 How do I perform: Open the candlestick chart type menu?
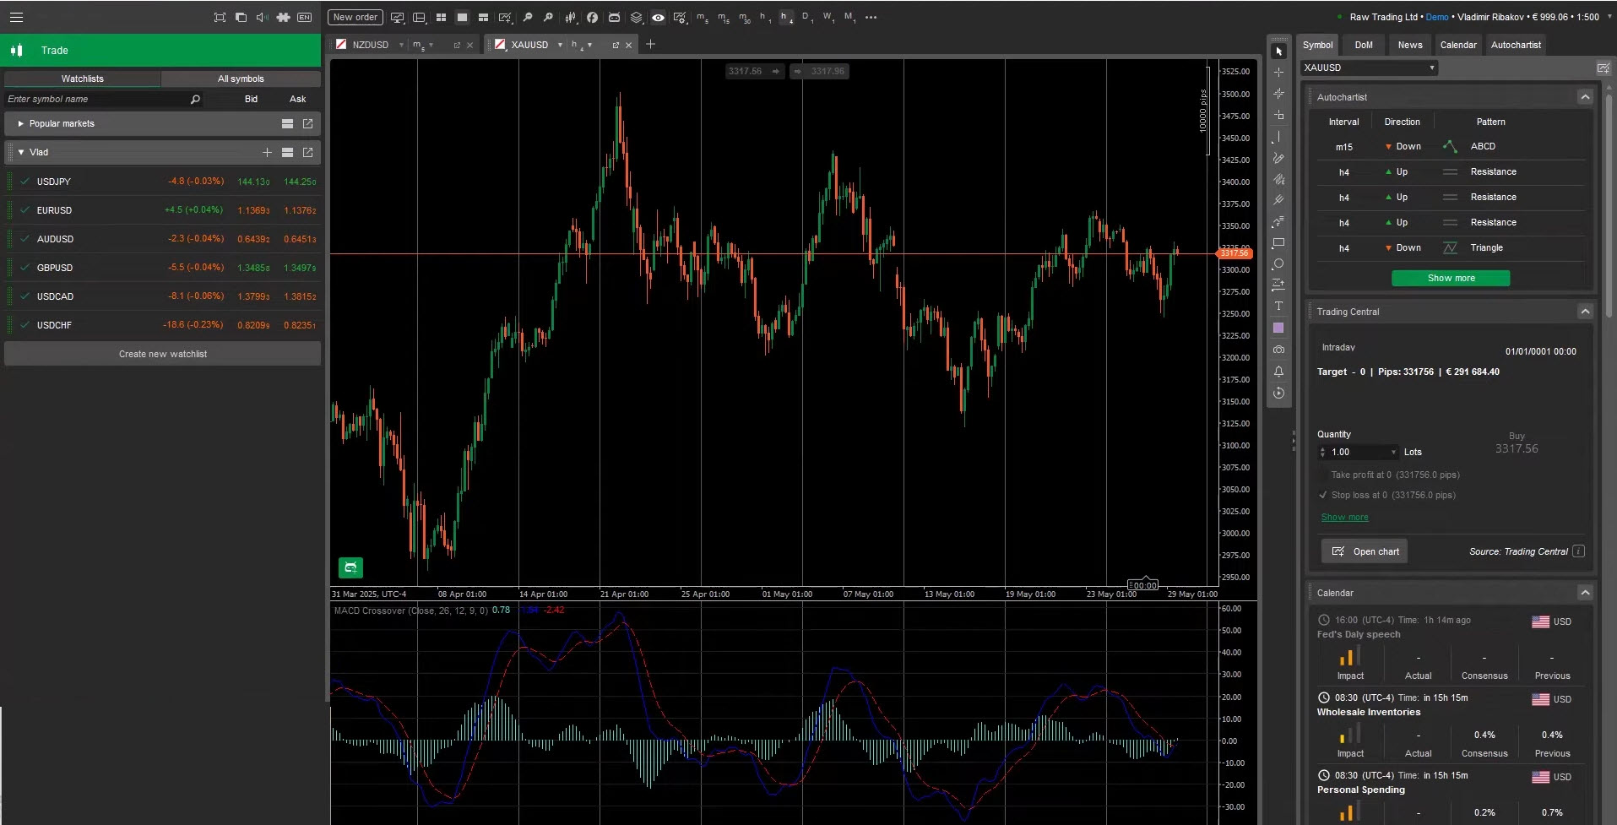pos(571,17)
